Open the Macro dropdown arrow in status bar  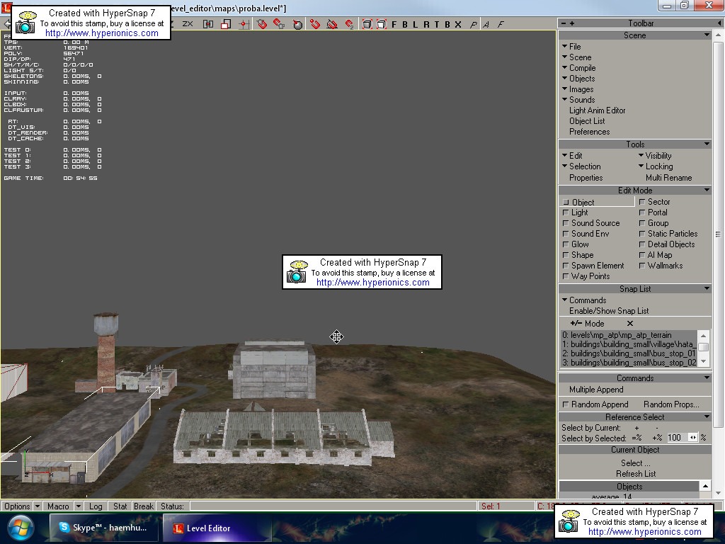point(79,506)
